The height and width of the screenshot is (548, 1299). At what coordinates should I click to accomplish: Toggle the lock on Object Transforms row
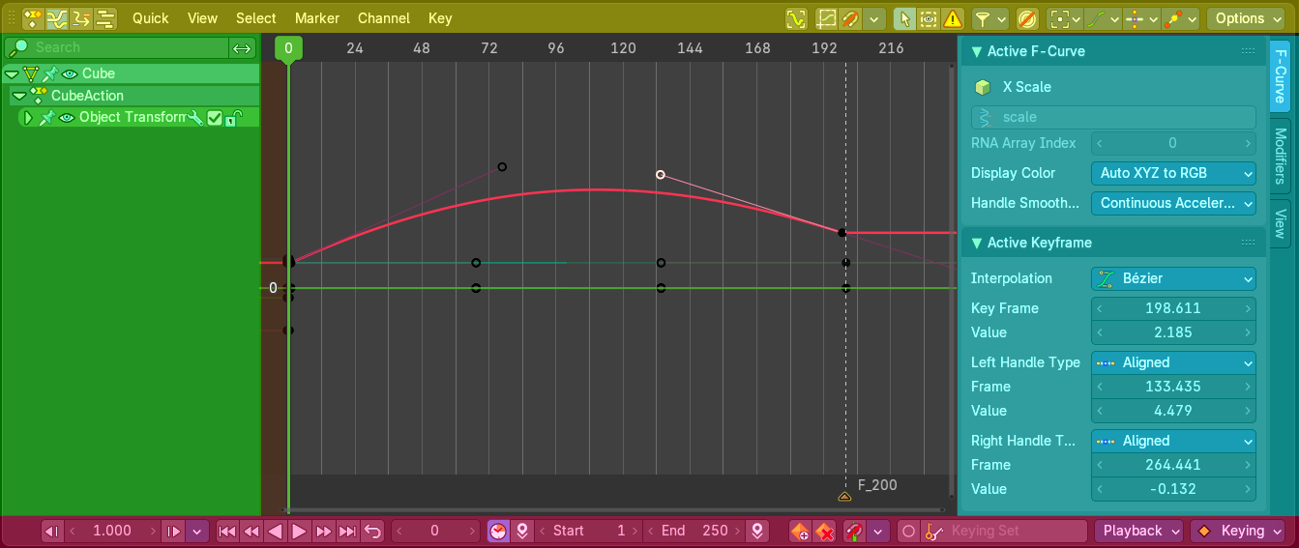(x=233, y=118)
